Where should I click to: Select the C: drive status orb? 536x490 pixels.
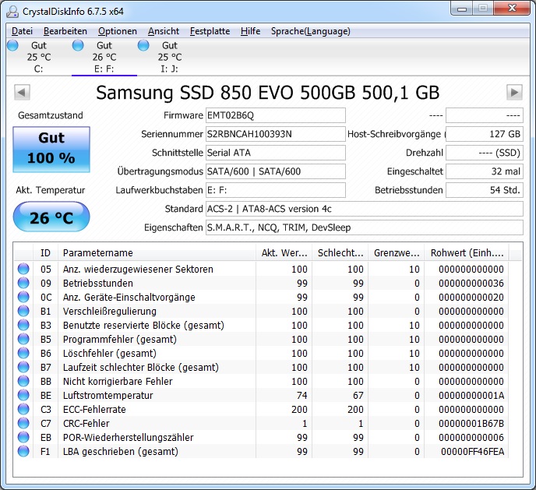pos(12,45)
